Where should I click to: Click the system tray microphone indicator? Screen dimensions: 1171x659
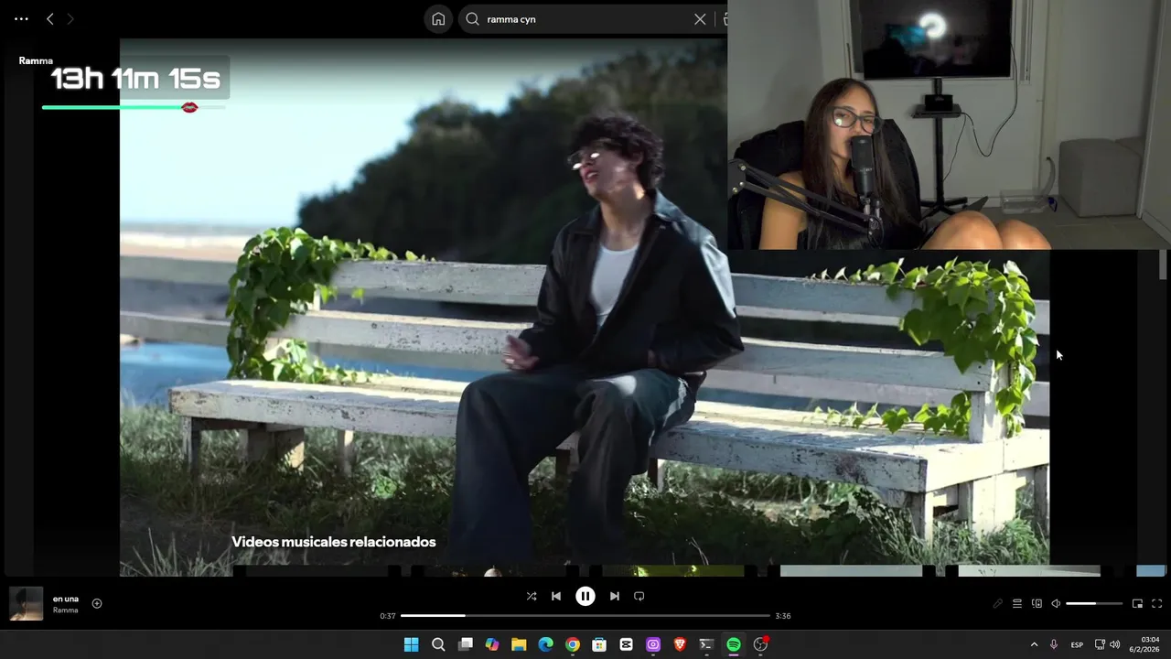point(1054,644)
